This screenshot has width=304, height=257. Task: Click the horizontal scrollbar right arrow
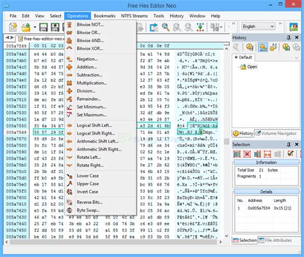221,242
